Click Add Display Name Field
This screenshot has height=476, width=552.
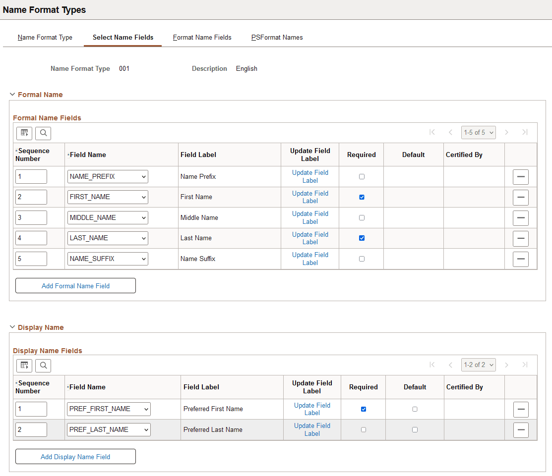pyautogui.click(x=75, y=456)
